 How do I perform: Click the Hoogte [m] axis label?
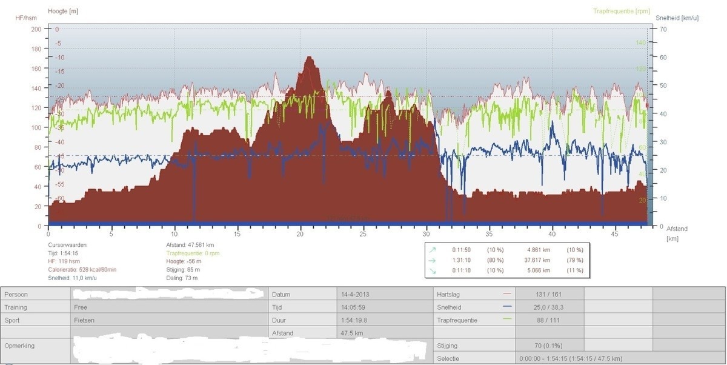[x=63, y=11]
